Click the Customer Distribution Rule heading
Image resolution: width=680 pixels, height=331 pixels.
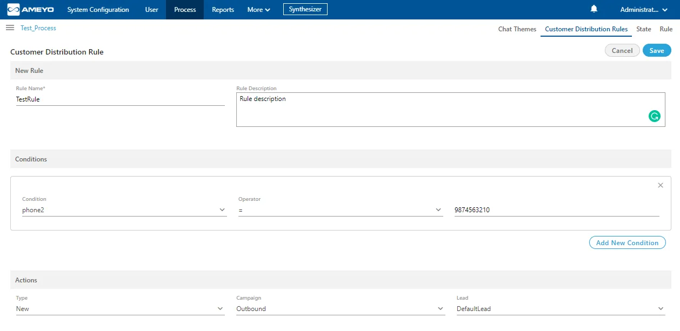click(57, 52)
